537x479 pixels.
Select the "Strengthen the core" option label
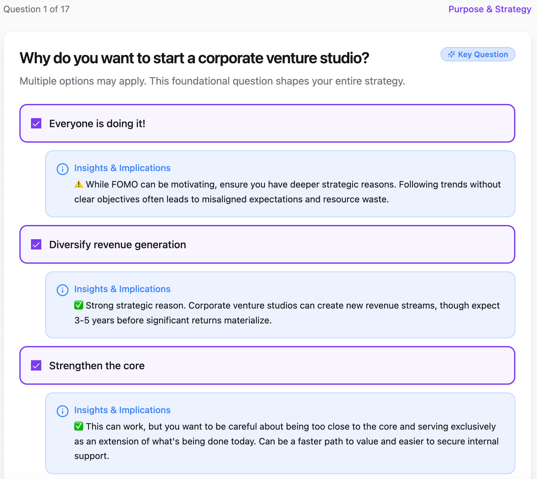pyautogui.click(x=97, y=366)
